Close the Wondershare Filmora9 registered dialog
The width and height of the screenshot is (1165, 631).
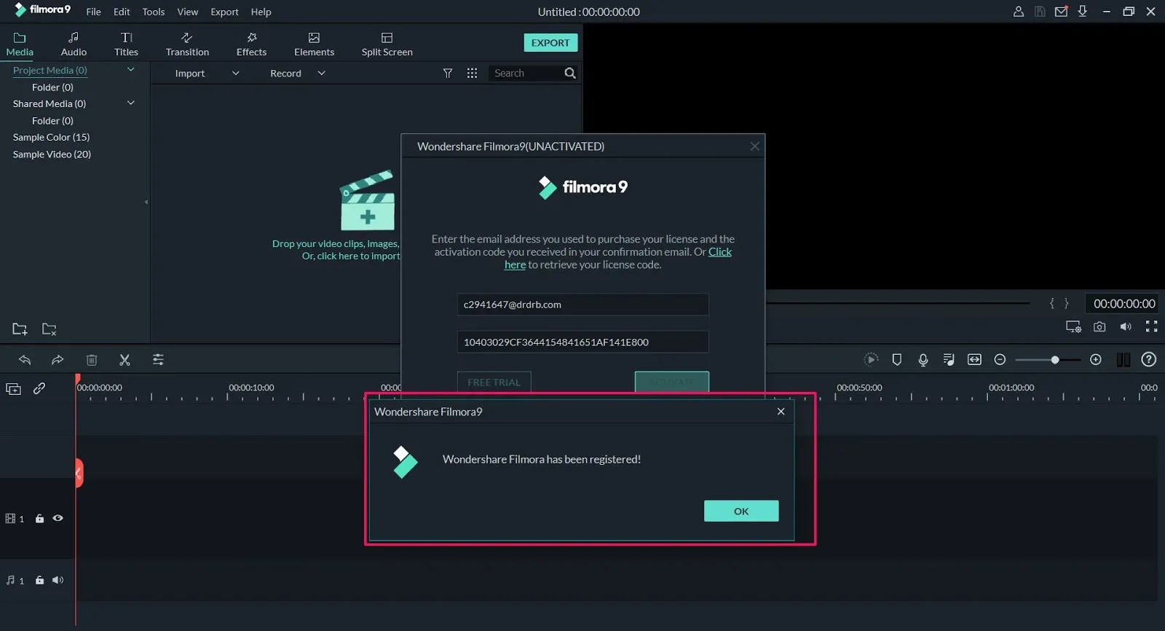click(x=781, y=412)
